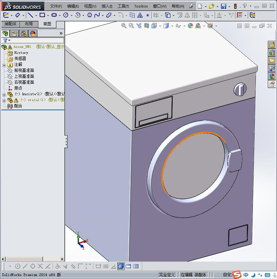This screenshot has width=277, height=279.
Task: Open the feature tree filter dropdown
Action: pos(7,40)
